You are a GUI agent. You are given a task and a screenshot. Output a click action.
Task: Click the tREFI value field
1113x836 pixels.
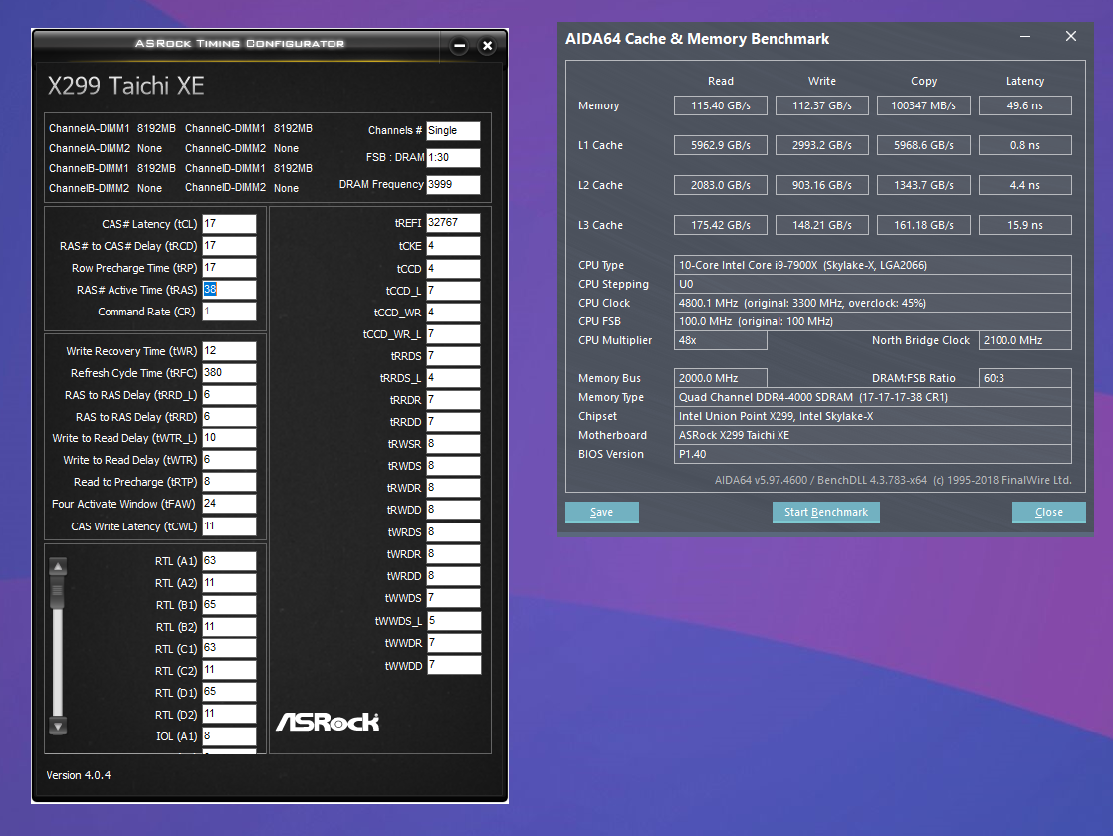point(454,223)
